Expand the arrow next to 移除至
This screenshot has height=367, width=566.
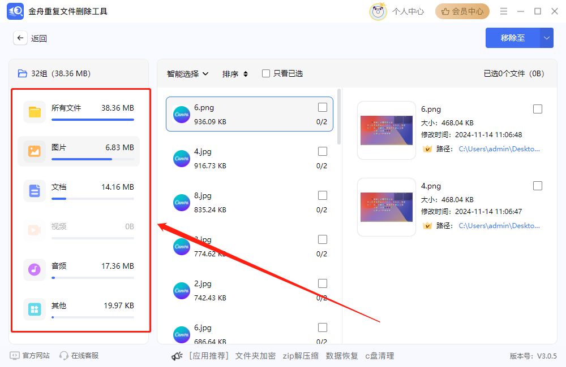547,38
